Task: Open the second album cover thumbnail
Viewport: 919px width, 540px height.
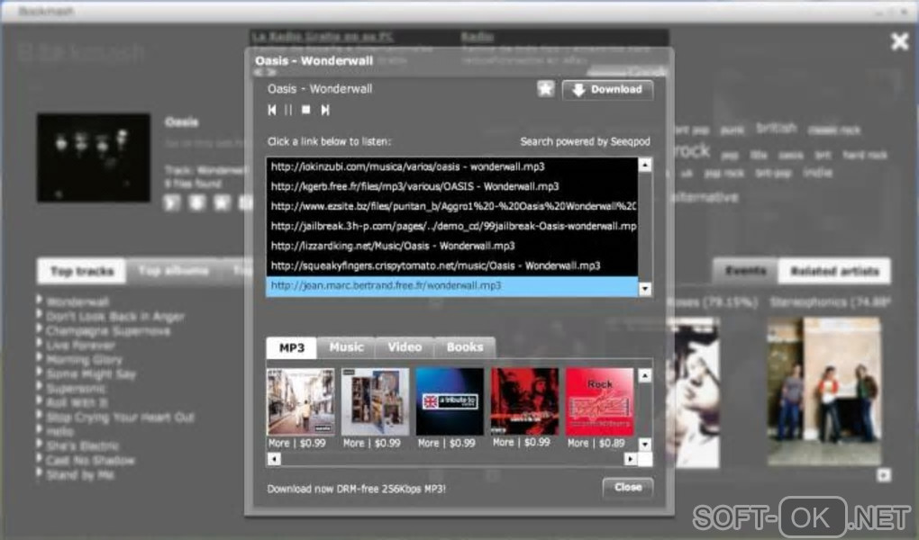Action: pos(375,401)
